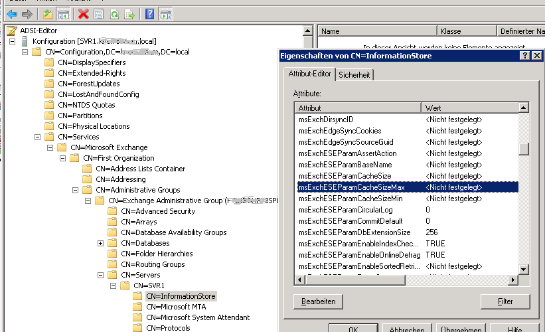Collapse the CN=Services node
This screenshot has height=332, width=545.
click(x=38, y=137)
